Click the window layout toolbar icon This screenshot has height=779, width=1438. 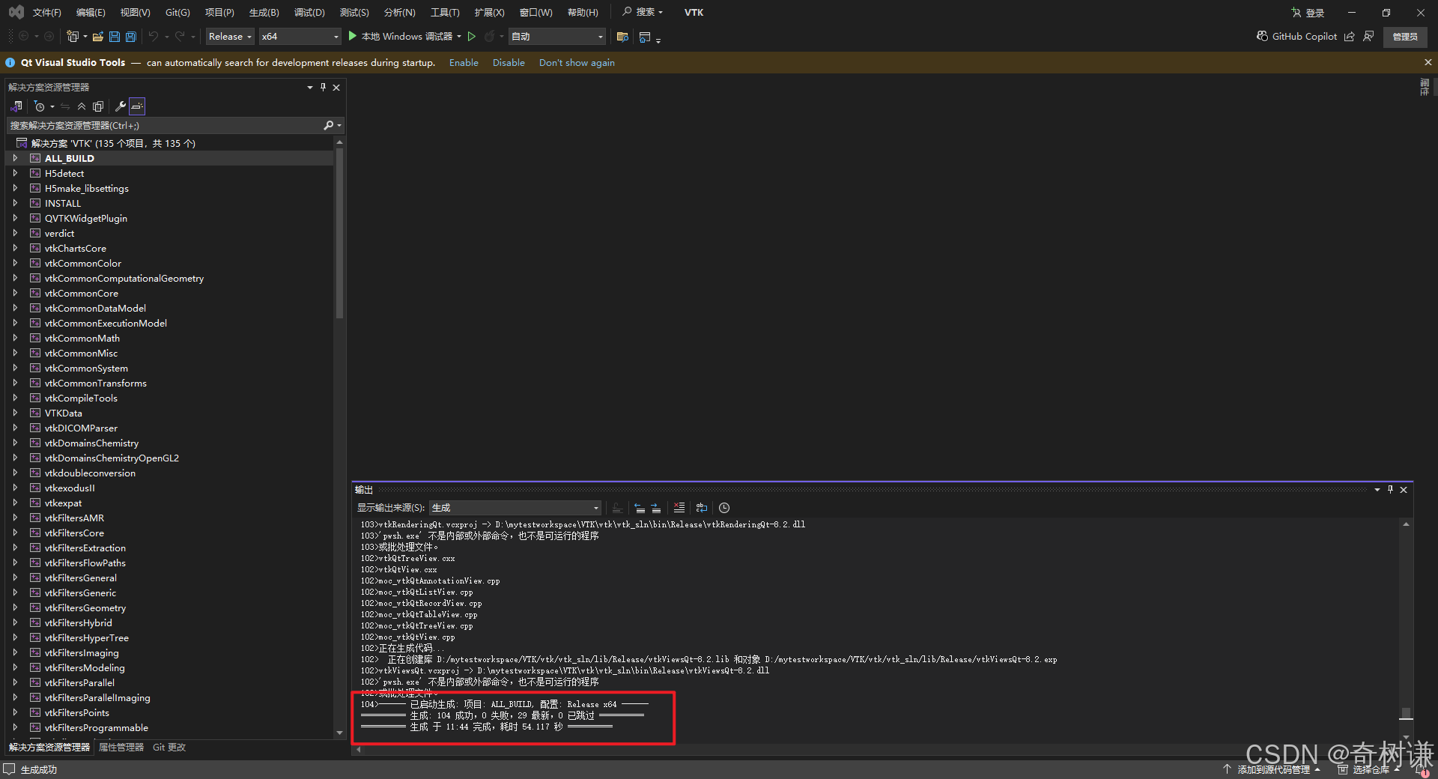[645, 36]
